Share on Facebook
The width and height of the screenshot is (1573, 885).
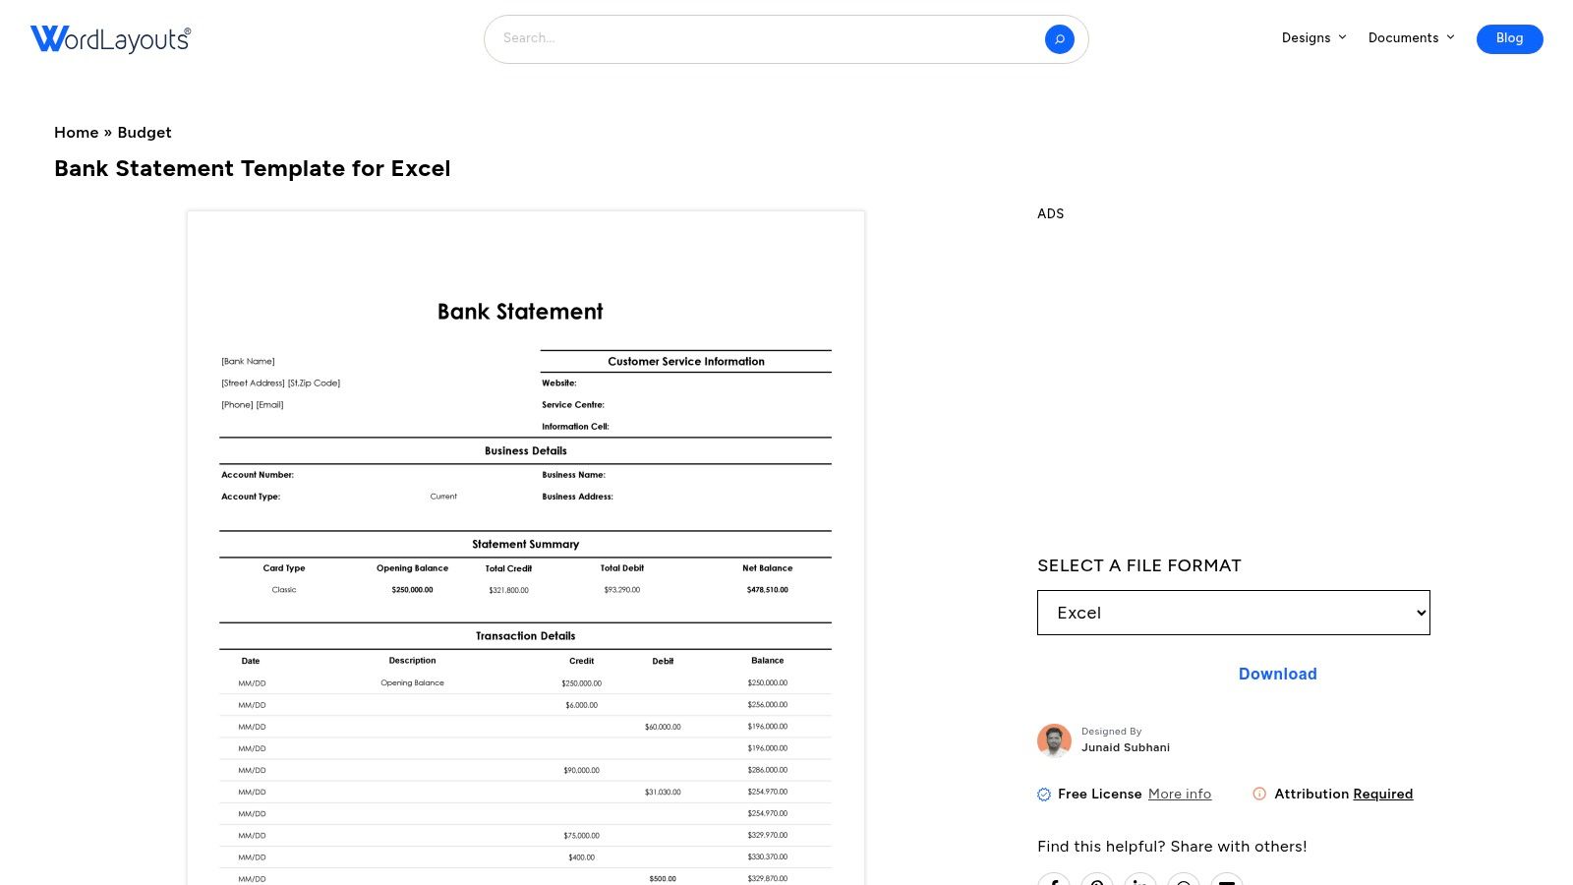click(1054, 879)
